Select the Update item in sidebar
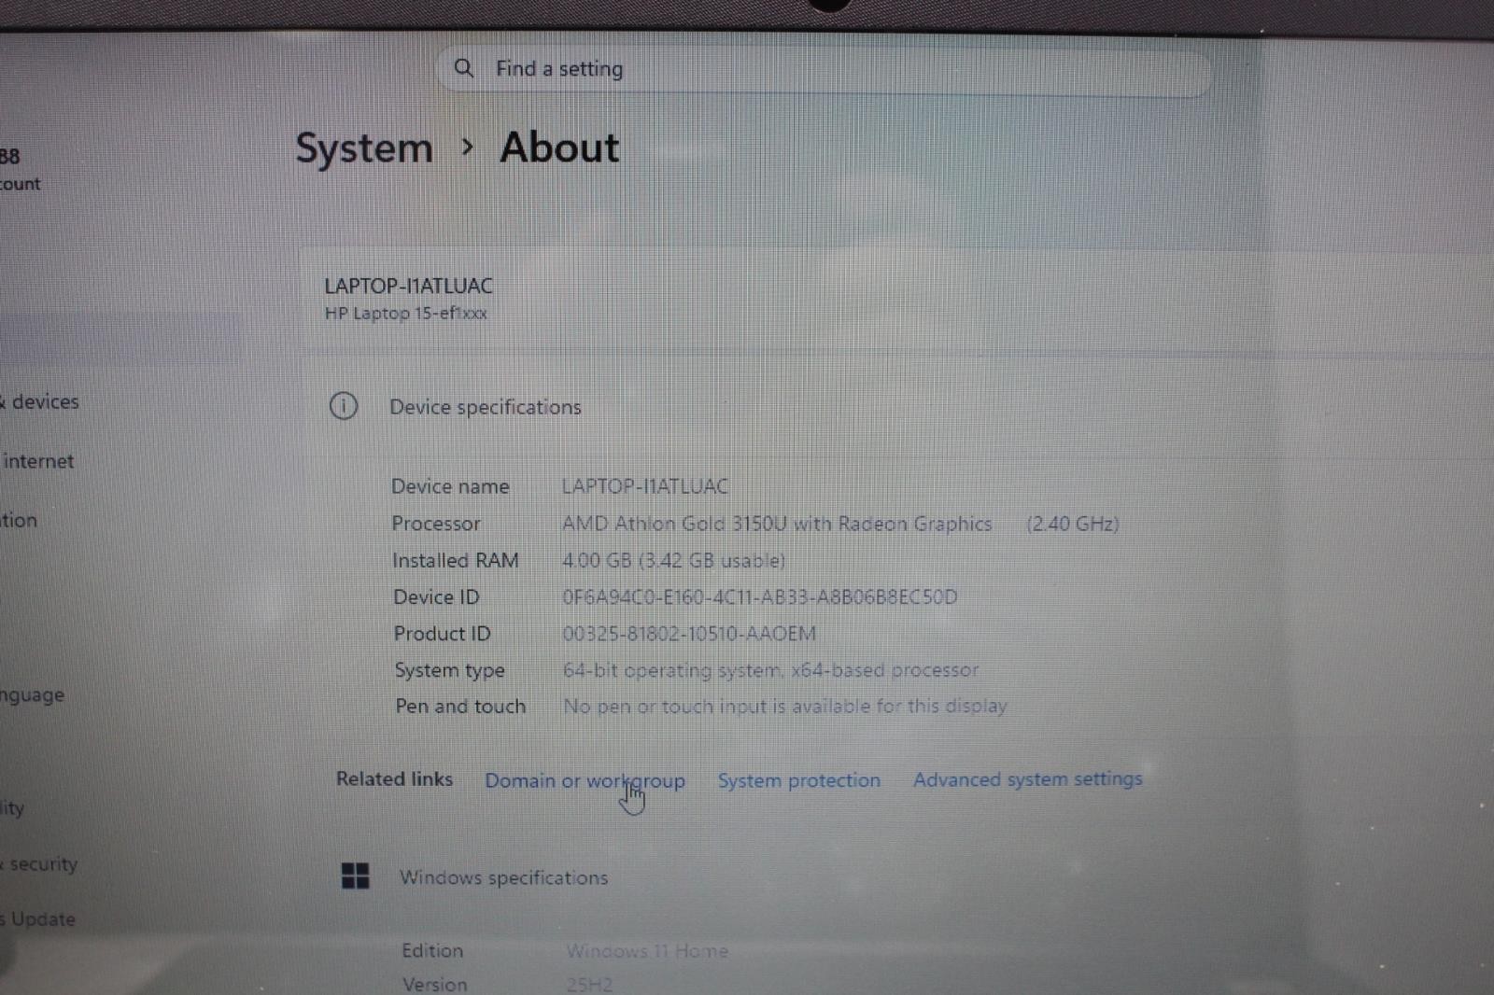The height and width of the screenshot is (995, 1494). (38, 919)
